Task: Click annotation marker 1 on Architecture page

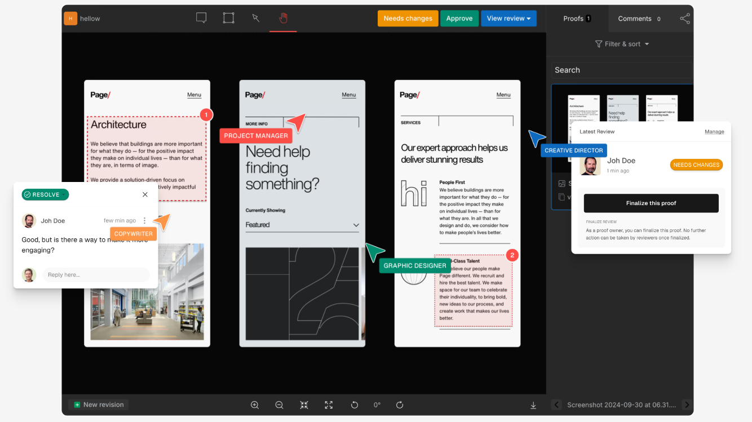Action: [x=206, y=115]
